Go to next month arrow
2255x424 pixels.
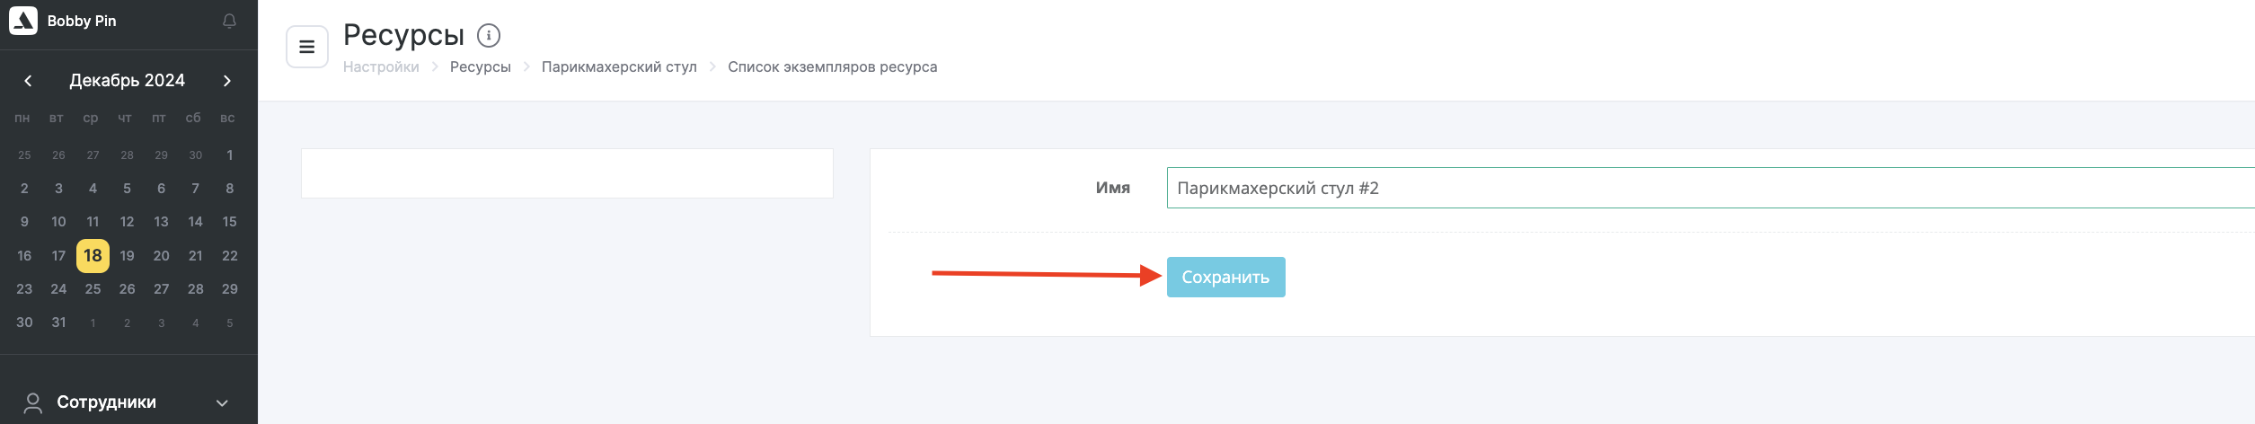tap(227, 81)
